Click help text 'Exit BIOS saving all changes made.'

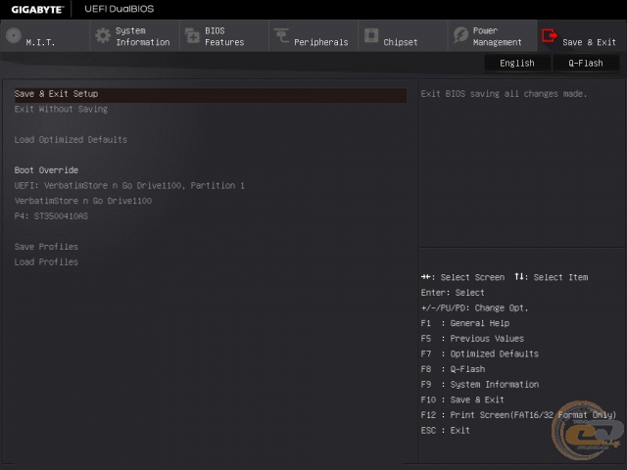click(x=504, y=94)
